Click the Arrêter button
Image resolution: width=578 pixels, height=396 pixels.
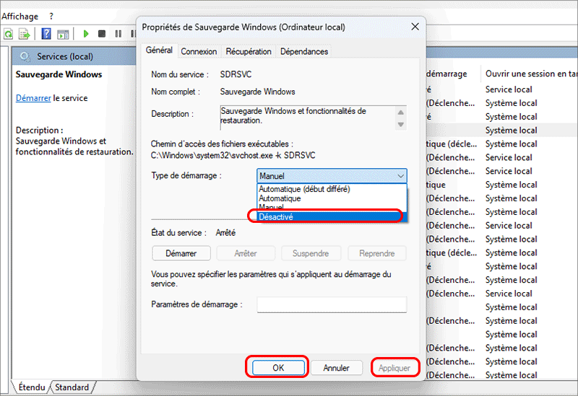click(x=246, y=253)
